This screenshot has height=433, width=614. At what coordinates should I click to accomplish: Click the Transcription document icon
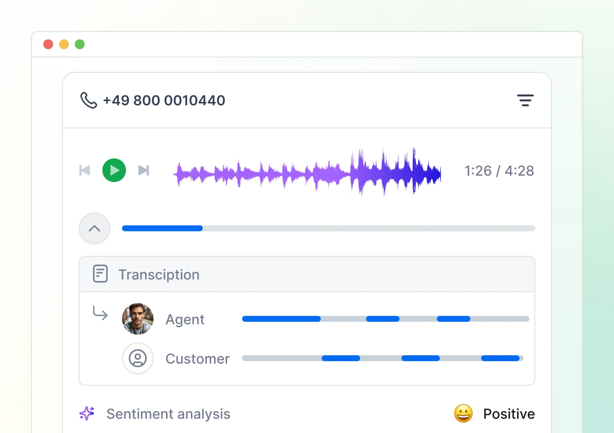click(100, 273)
